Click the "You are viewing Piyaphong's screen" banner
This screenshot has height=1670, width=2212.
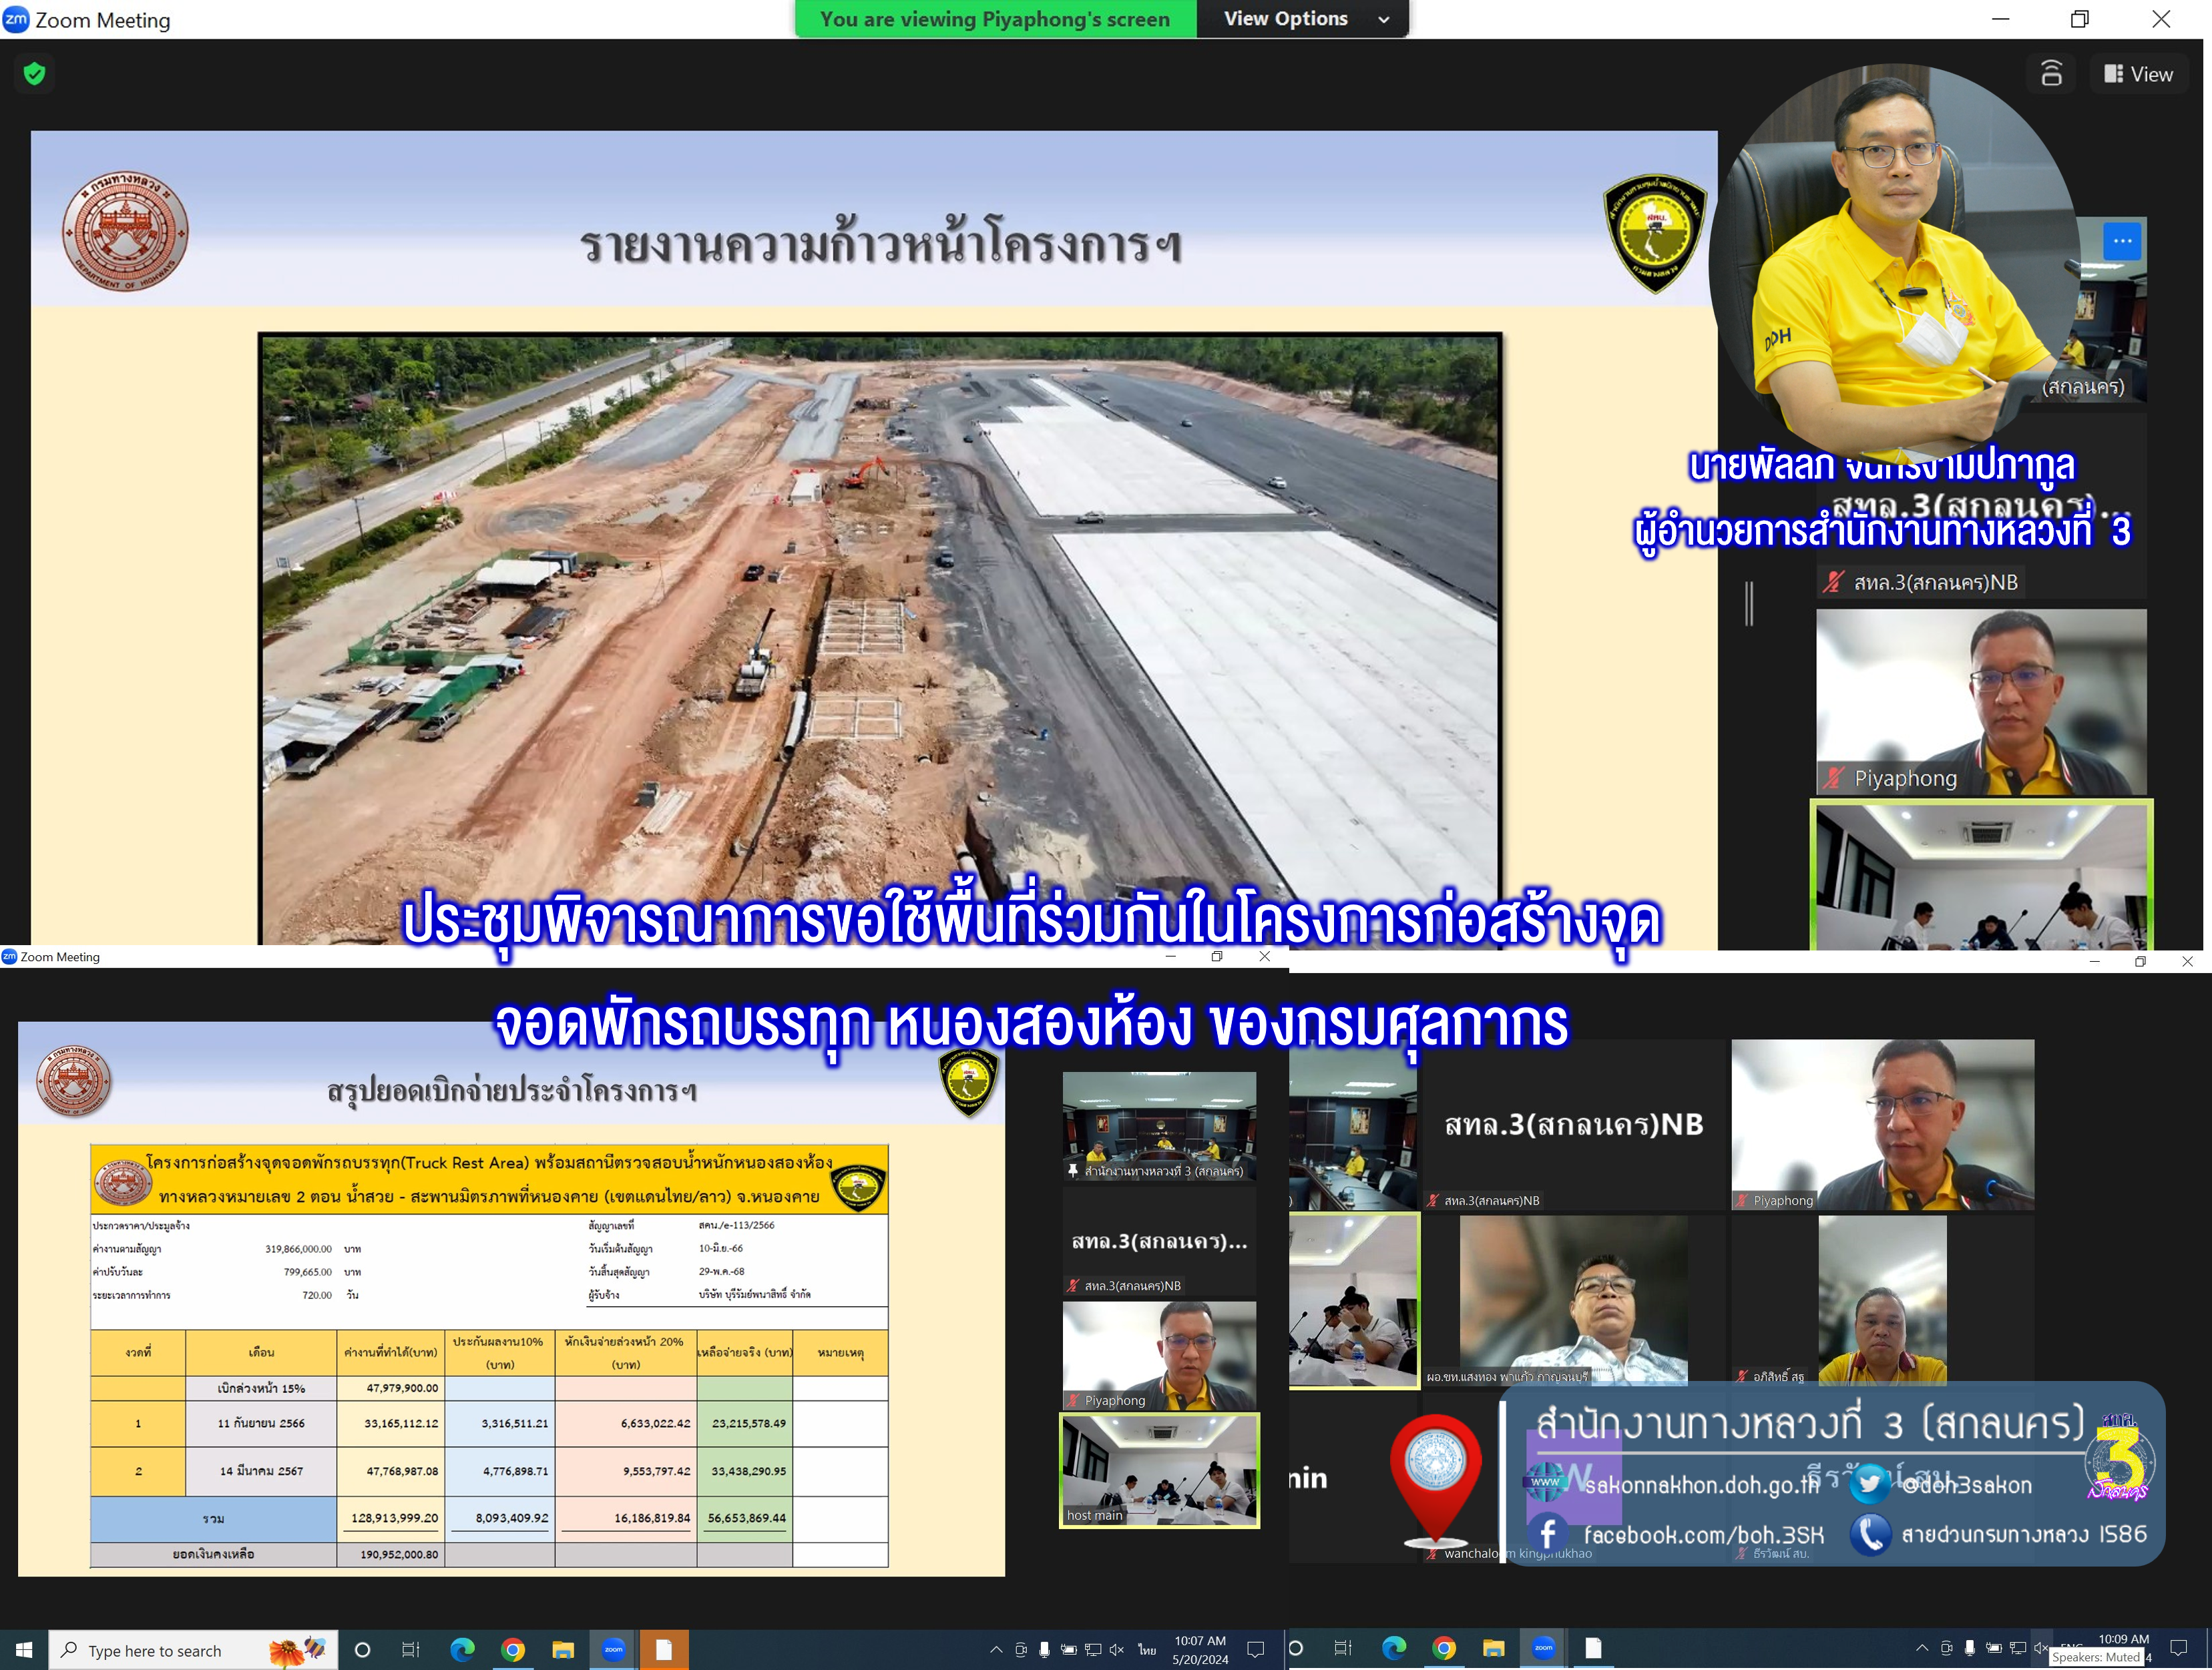tap(995, 19)
